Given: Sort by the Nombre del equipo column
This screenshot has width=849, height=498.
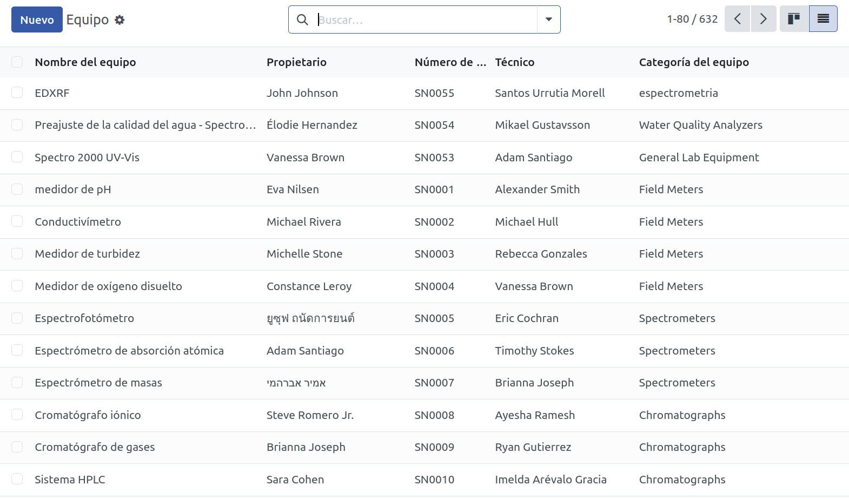Looking at the screenshot, I should tap(85, 62).
